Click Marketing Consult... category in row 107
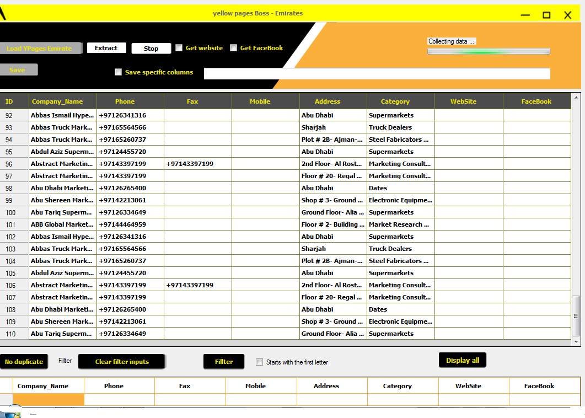Viewport: 585px width, 418px height. point(401,297)
